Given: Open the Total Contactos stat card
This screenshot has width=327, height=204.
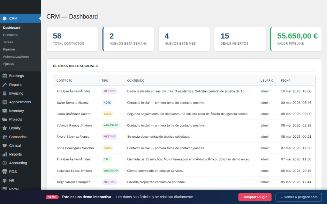Looking at the screenshot, I should (x=72, y=39).
